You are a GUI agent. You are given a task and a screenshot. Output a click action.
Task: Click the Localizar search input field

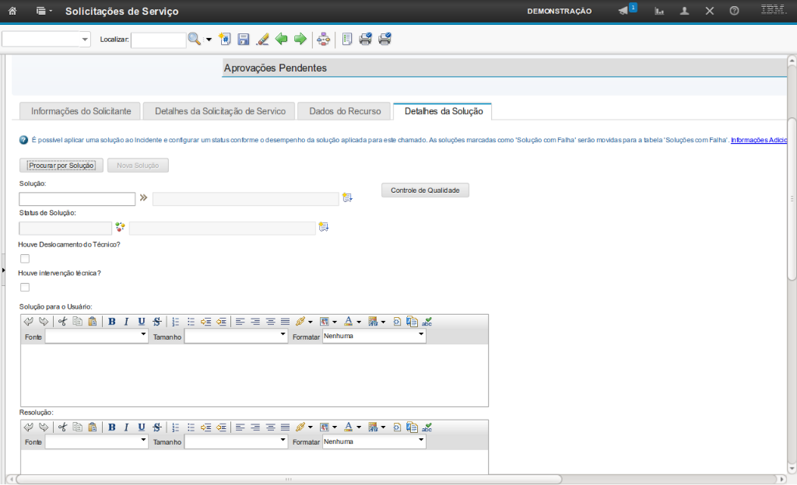tap(158, 40)
